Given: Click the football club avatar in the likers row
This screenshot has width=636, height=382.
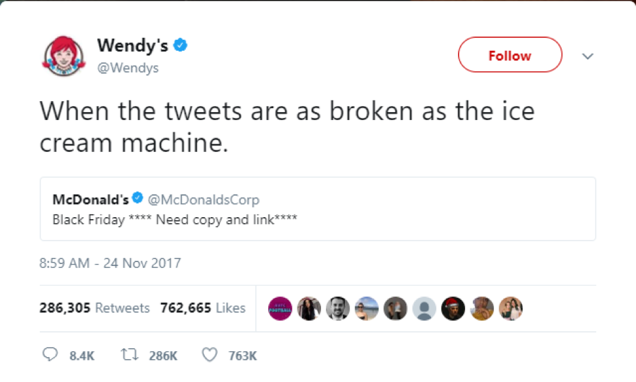Looking at the screenshot, I should click(x=279, y=308).
